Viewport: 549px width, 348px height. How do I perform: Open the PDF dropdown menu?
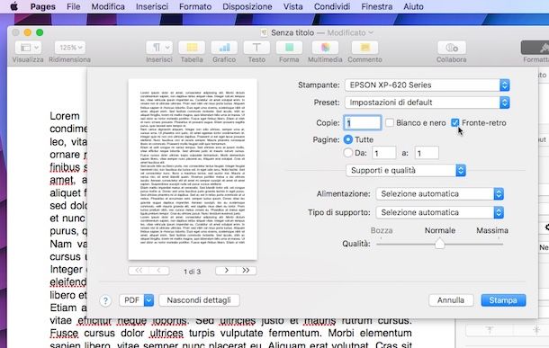pos(137,300)
